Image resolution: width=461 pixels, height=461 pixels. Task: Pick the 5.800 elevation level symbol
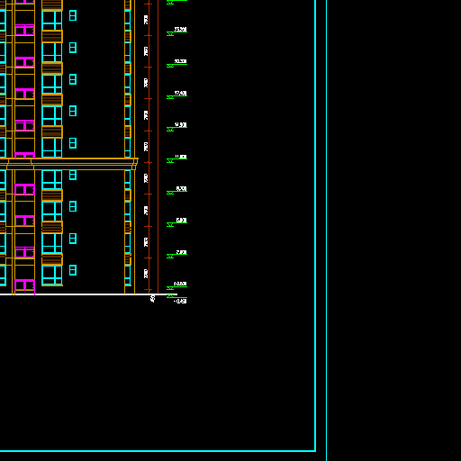(177, 222)
